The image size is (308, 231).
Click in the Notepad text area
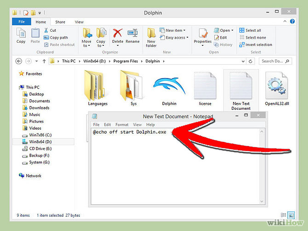[175, 166]
